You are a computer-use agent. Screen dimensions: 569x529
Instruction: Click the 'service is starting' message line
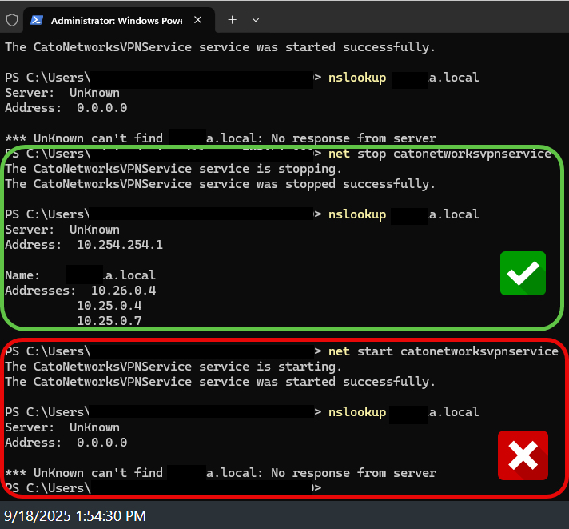[173, 367]
